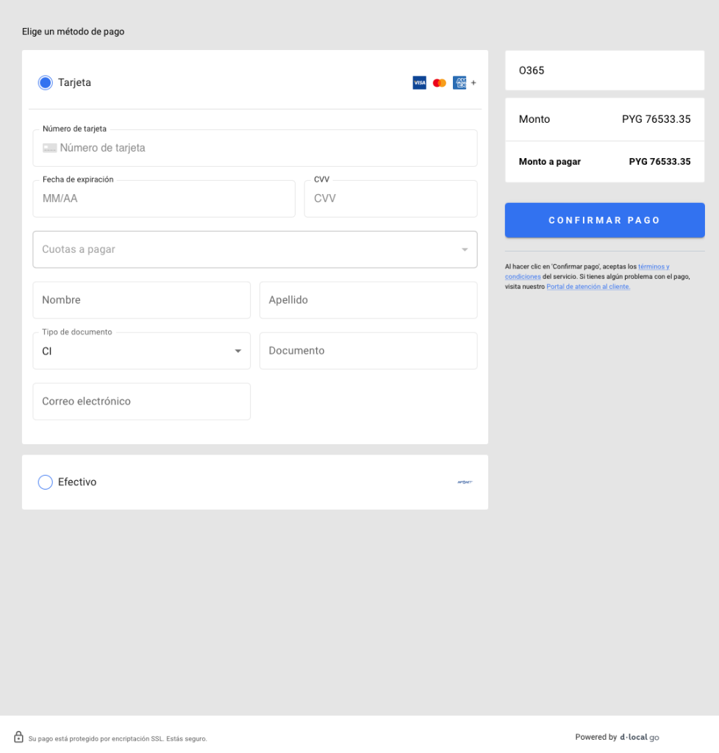Click the Mastercard logo

point(440,83)
